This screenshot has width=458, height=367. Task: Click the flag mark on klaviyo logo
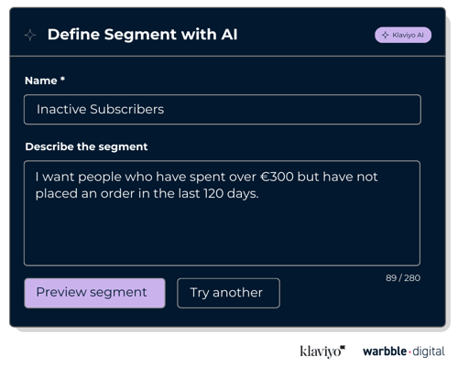pos(343,347)
